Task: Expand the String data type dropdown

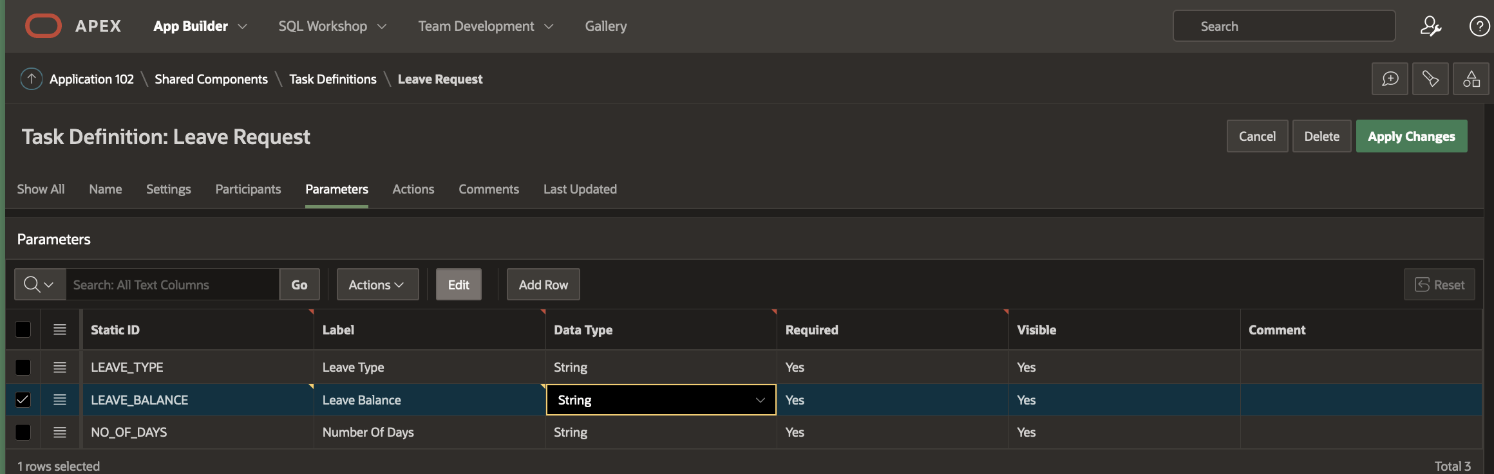Action: (x=760, y=400)
